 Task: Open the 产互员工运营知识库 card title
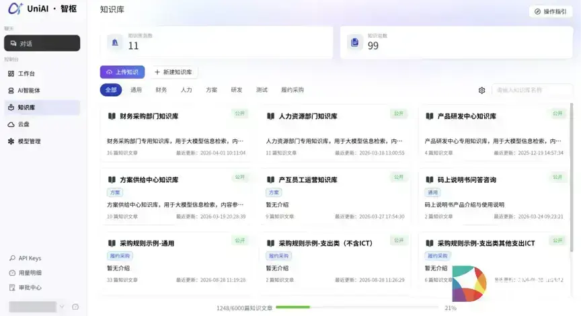(308, 180)
